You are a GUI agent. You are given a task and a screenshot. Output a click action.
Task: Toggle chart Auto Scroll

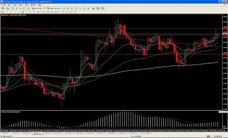click(85, 8)
